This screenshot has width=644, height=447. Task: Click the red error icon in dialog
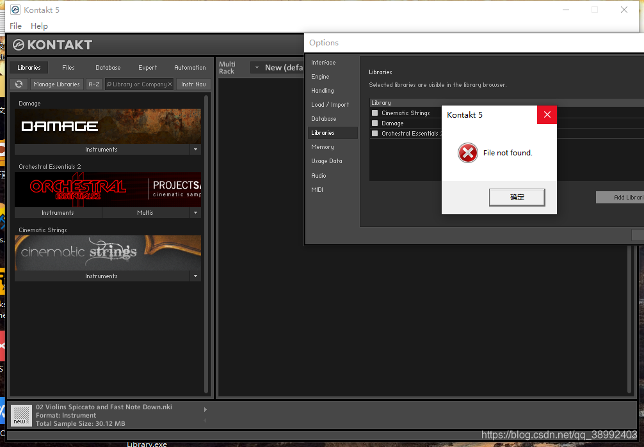(468, 153)
